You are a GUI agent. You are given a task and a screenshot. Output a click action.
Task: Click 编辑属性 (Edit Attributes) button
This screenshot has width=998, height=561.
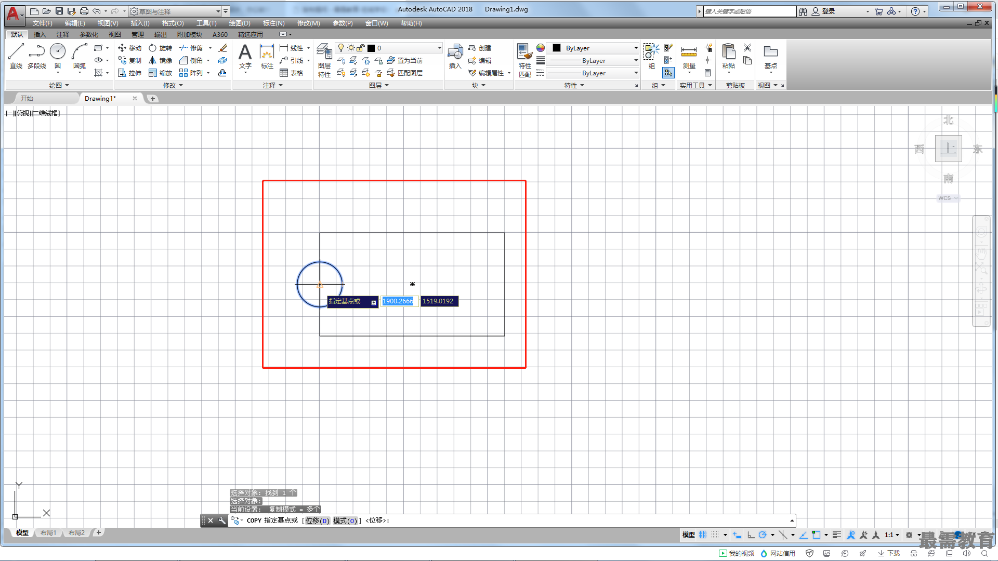(486, 73)
